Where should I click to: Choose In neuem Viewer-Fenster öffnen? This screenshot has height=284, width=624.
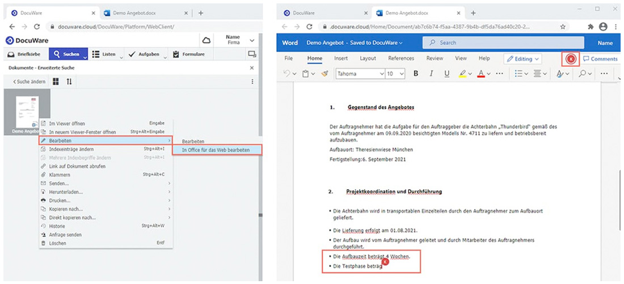pos(82,132)
